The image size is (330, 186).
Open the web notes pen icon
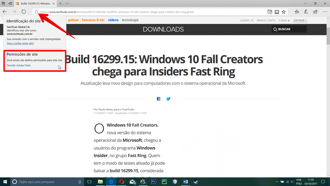click(x=306, y=12)
